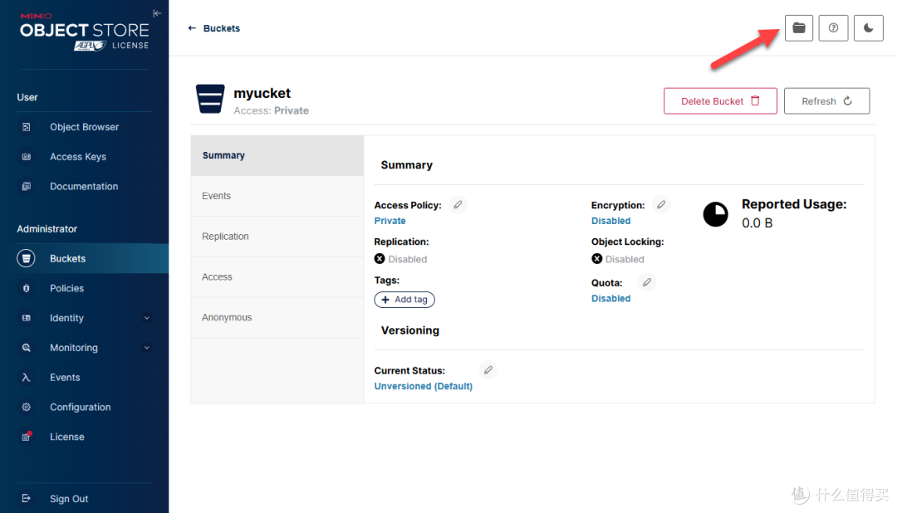The height and width of the screenshot is (513, 897).
Task: Switch to the Anonymous tab
Action: [277, 318]
